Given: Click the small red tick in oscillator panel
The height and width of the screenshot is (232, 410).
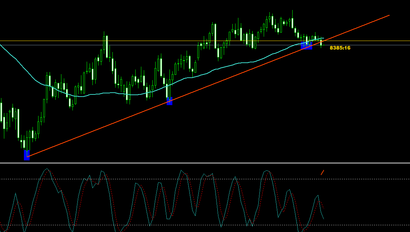Looking at the screenshot, I should tap(322, 172).
